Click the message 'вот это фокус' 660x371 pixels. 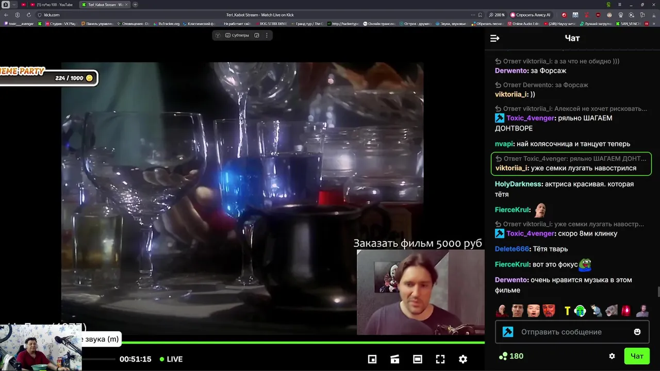(x=555, y=264)
